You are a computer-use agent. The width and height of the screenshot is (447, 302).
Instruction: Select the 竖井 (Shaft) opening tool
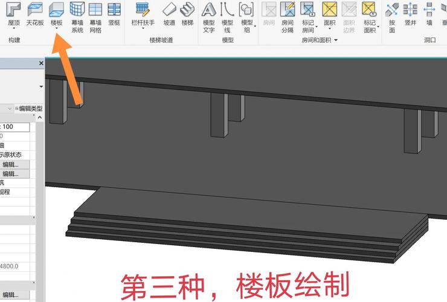[x=410, y=13]
